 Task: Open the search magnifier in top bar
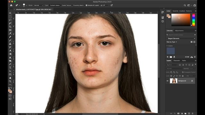(x=185, y=5)
